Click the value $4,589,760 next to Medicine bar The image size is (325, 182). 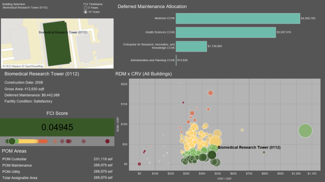pos(308,18)
